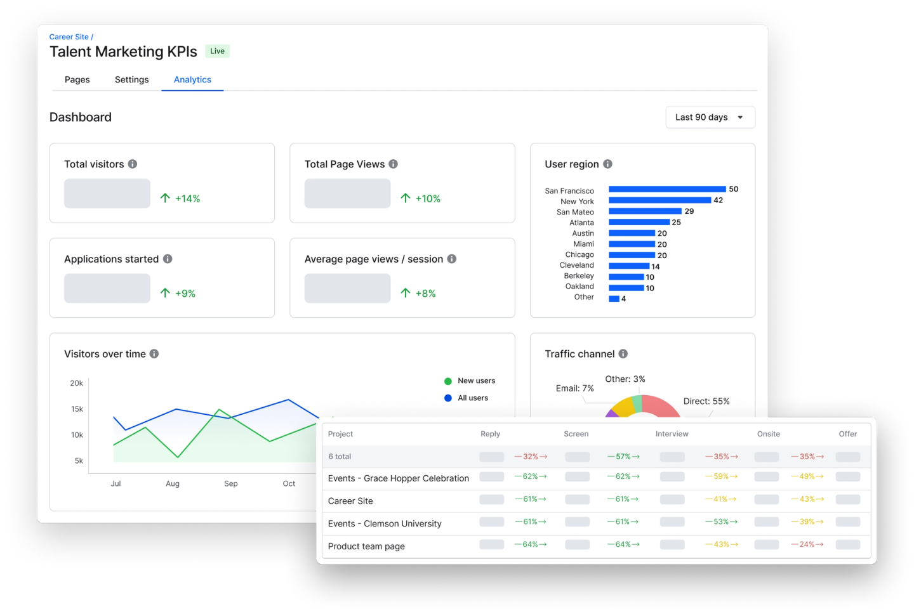Click the Offer column header
The width and height of the screenshot is (914, 614).
click(848, 434)
